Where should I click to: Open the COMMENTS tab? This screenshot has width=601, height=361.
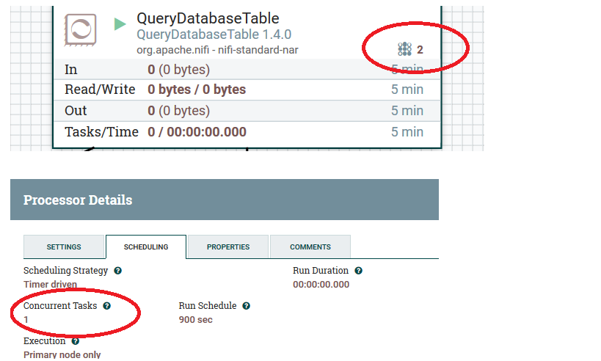[310, 247]
